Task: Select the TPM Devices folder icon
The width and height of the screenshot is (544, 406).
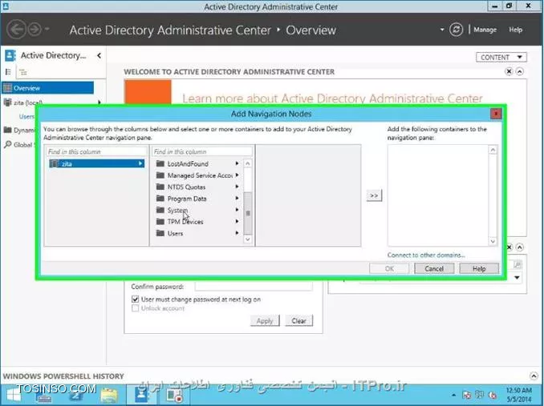Action: [x=160, y=222]
